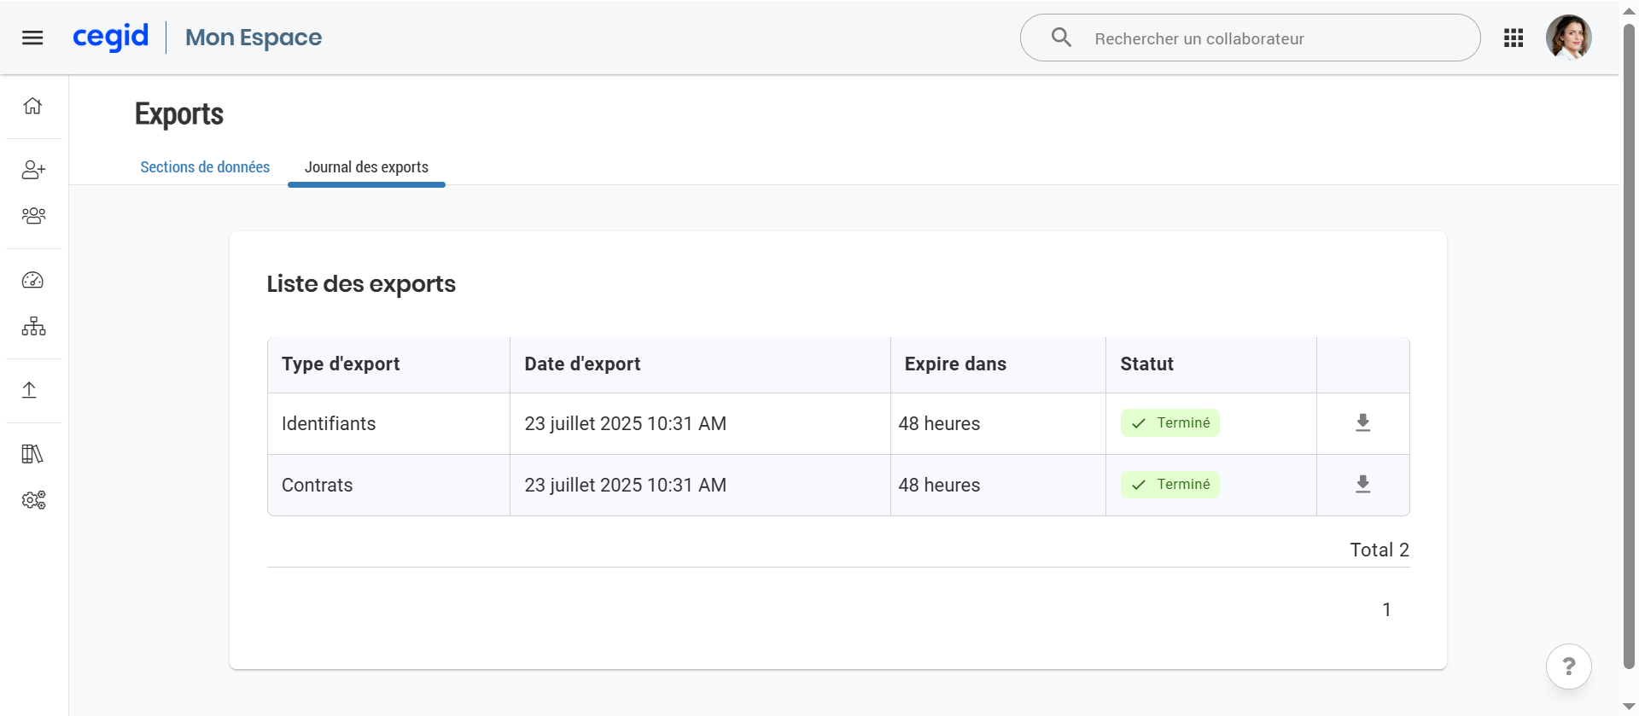Click the cegid logo

tap(111, 37)
